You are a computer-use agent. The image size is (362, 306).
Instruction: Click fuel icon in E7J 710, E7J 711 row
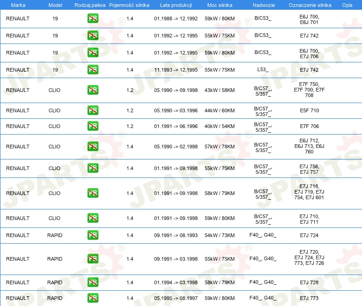93,218
